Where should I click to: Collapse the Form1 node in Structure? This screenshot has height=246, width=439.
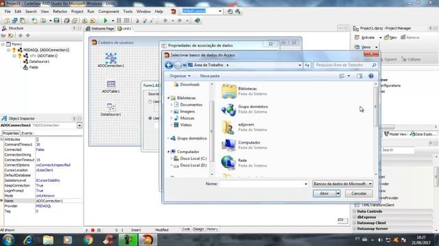point(3,44)
